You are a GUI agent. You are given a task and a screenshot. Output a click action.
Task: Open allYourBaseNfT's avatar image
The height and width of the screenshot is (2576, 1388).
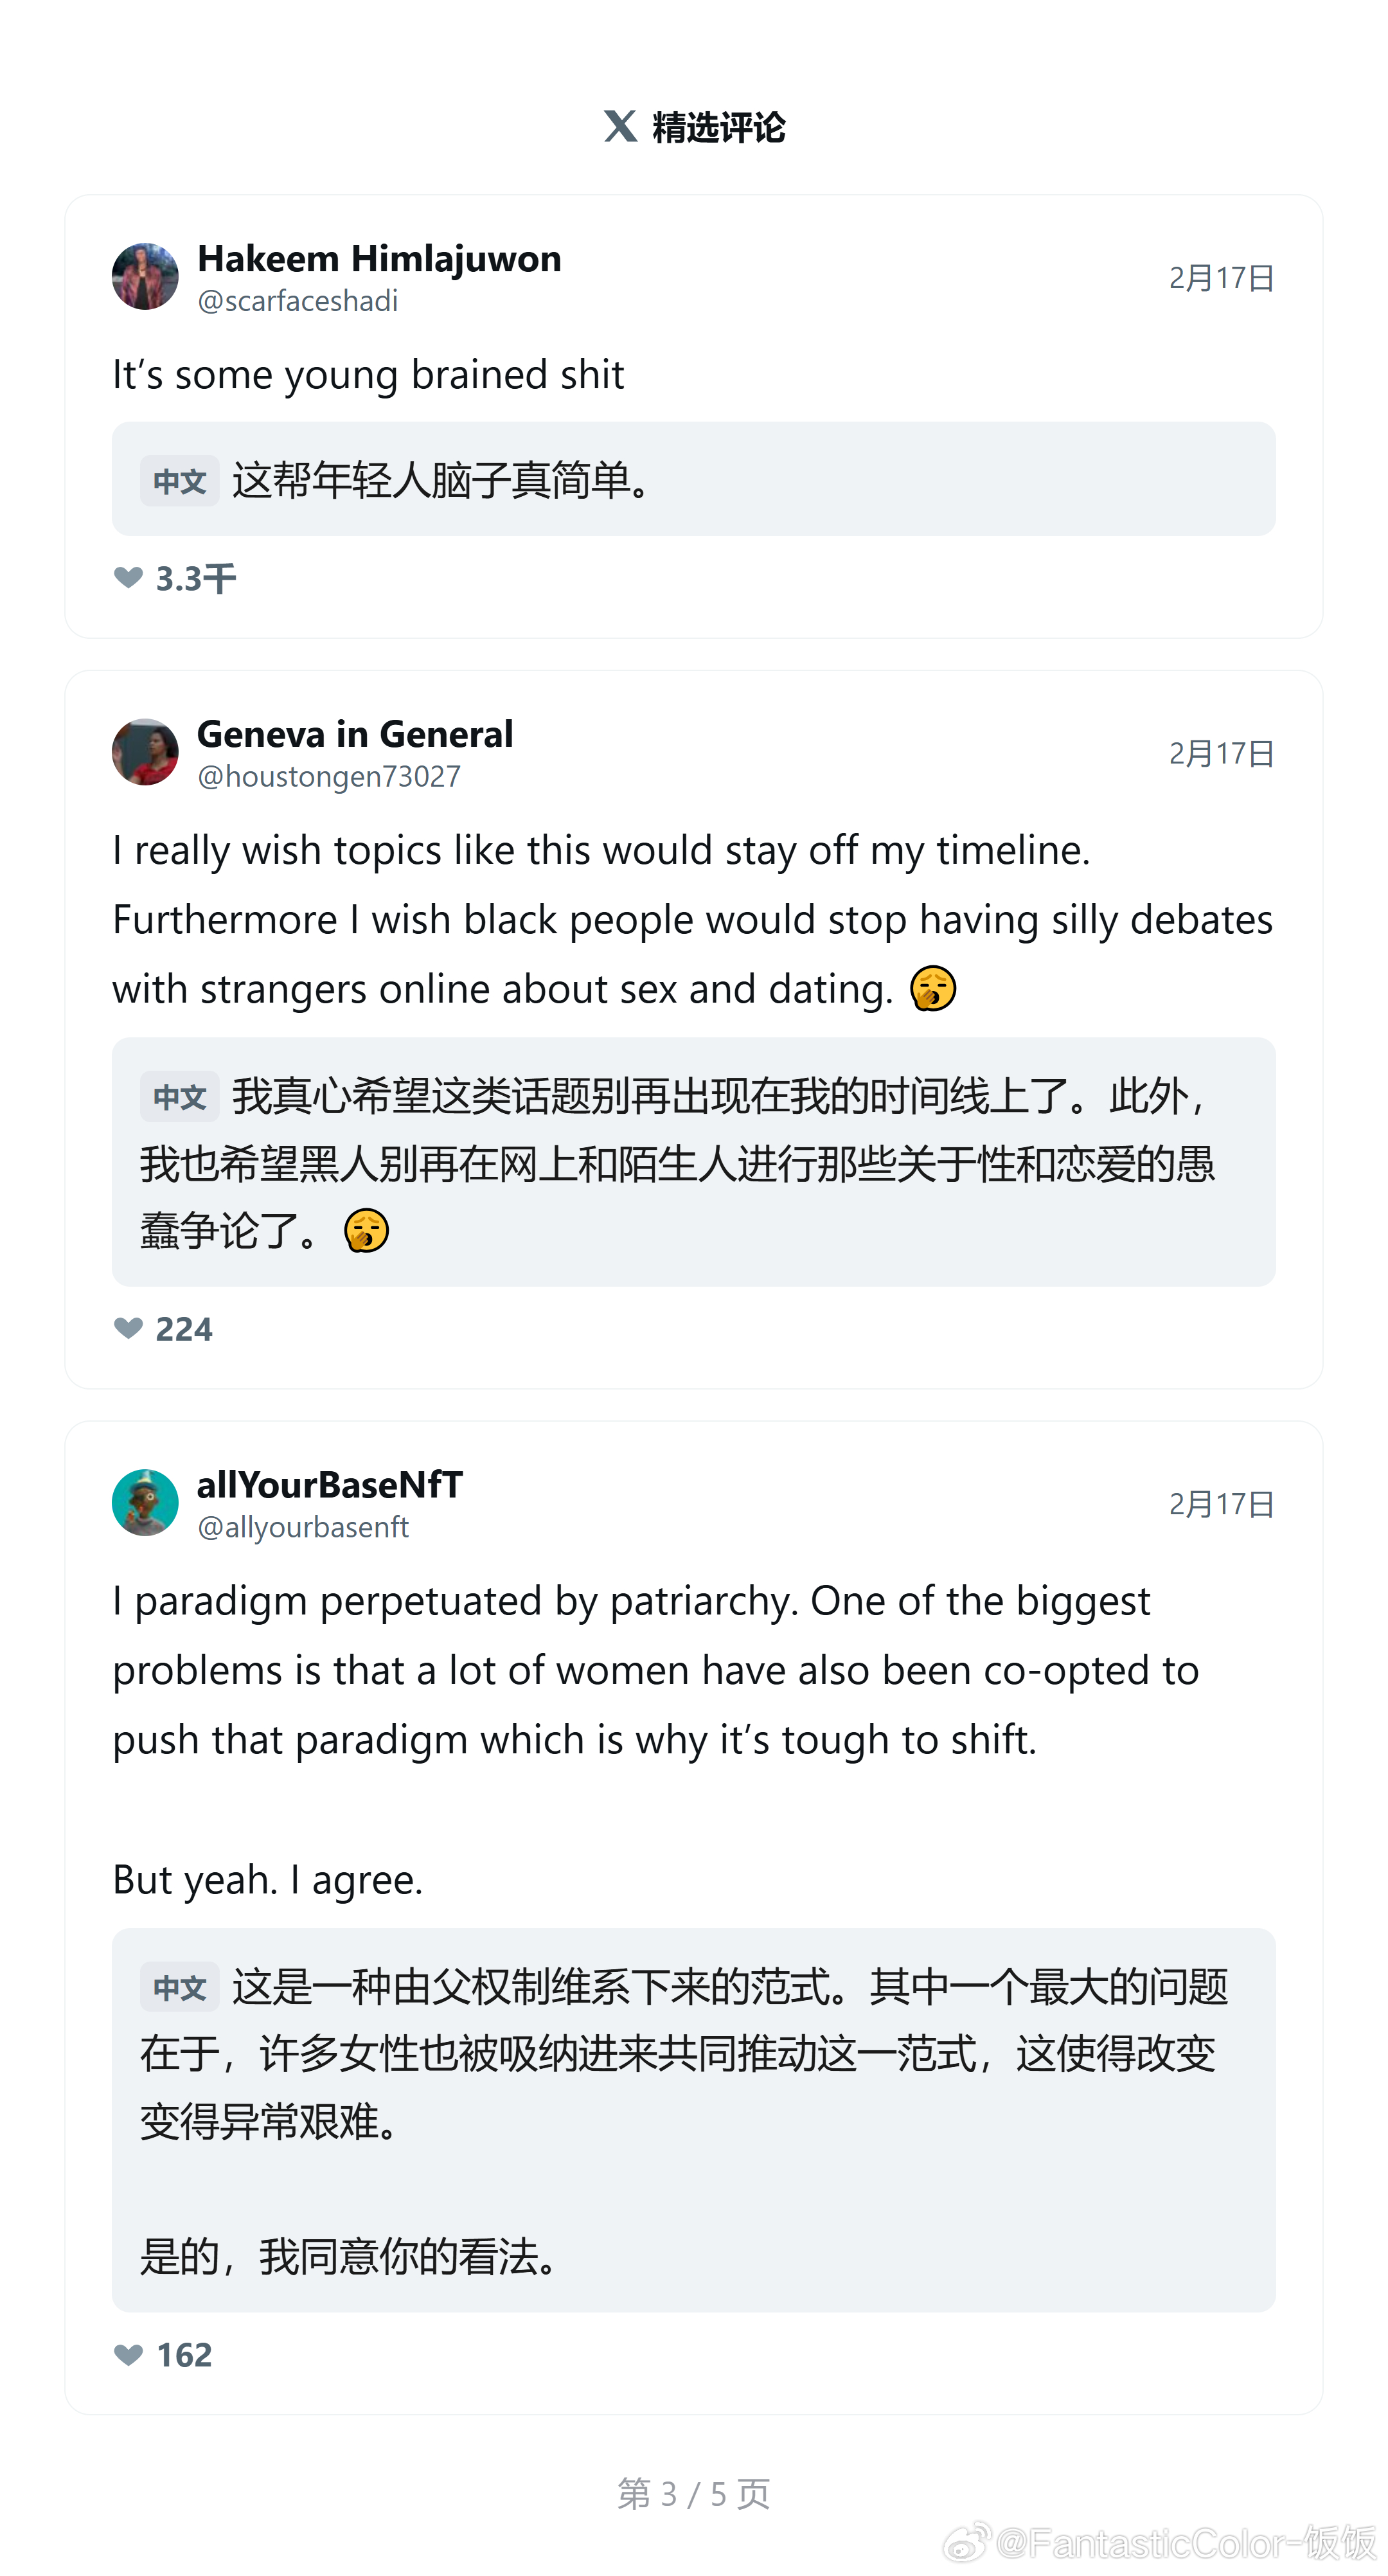point(145,1502)
